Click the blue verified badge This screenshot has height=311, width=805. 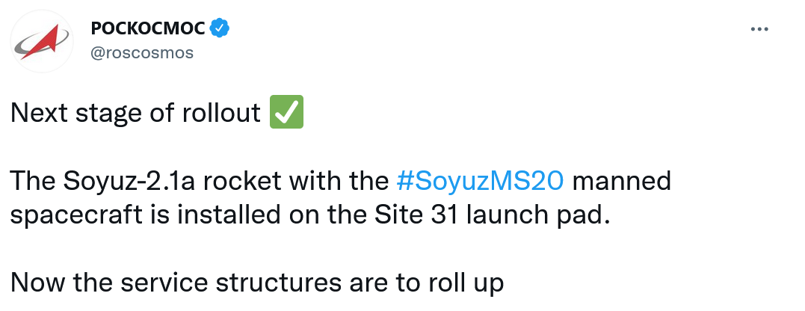pos(218,28)
